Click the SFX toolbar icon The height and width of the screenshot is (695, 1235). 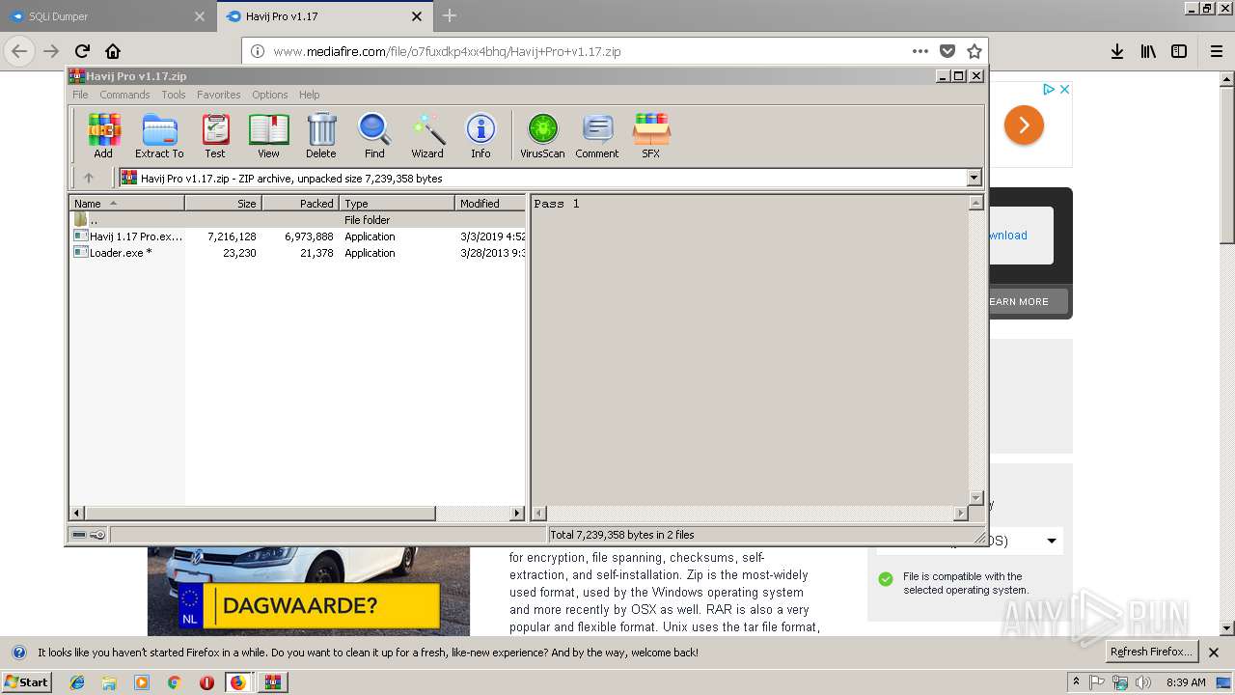651,136
